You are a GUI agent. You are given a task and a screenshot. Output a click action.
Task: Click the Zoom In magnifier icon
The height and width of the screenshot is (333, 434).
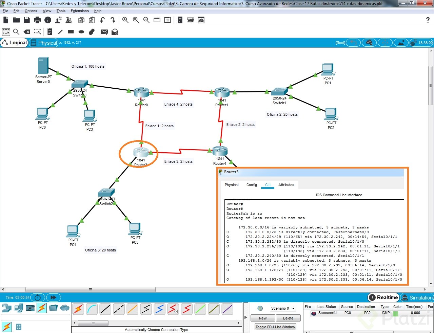pos(125,20)
